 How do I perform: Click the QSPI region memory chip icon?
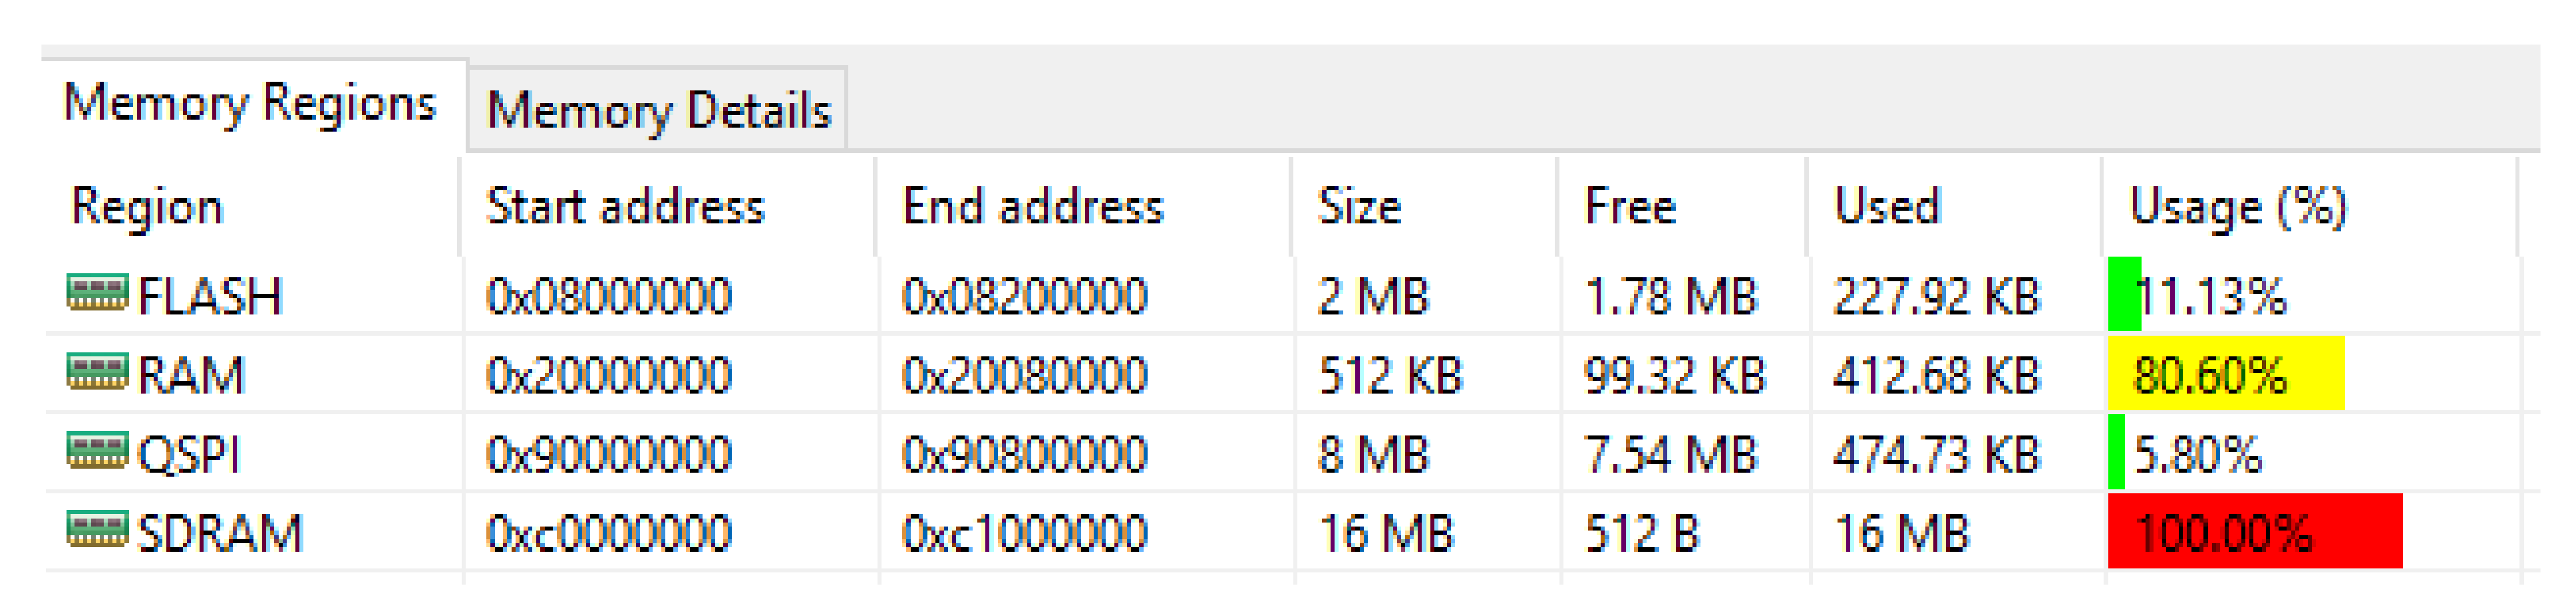97,451
